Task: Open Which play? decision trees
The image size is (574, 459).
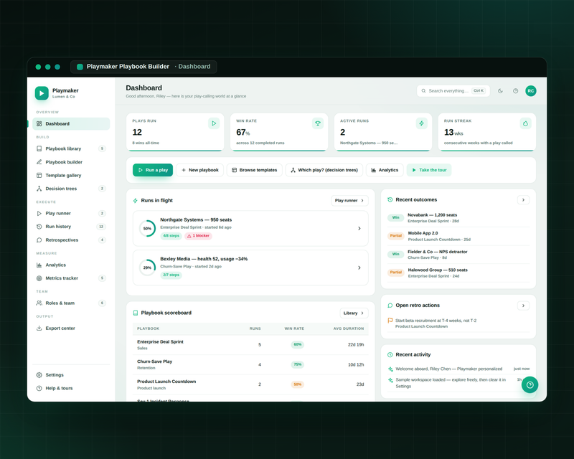Action: point(324,170)
